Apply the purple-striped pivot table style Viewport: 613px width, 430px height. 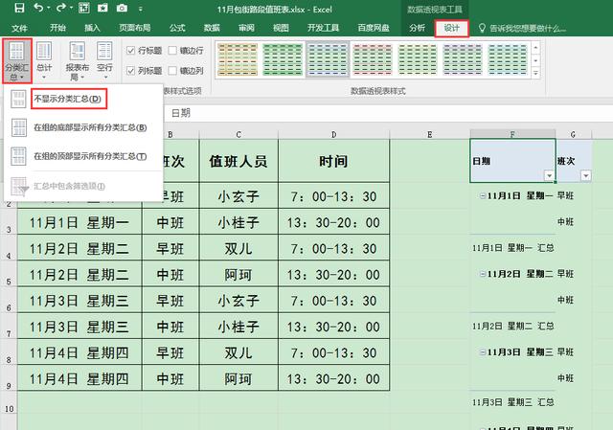(462, 59)
